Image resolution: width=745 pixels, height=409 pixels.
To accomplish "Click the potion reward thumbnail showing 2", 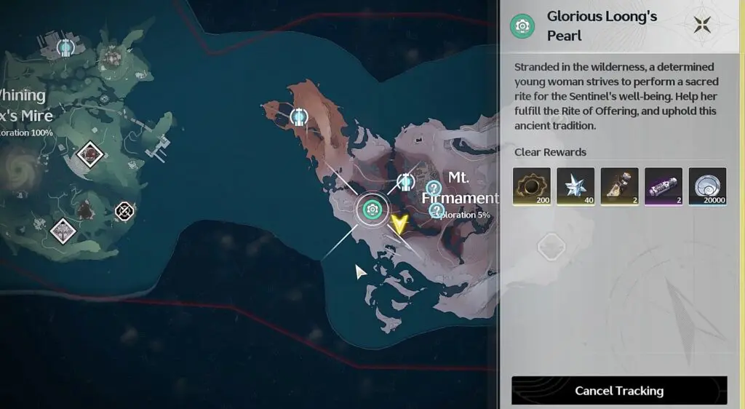I will [620, 186].
